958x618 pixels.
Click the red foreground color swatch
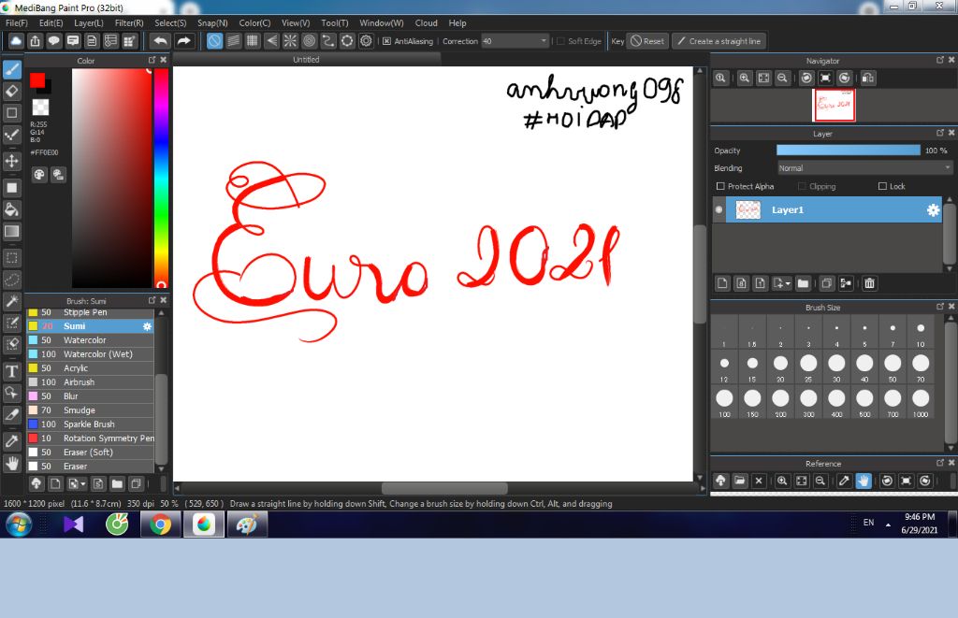pyautogui.click(x=37, y=80)
